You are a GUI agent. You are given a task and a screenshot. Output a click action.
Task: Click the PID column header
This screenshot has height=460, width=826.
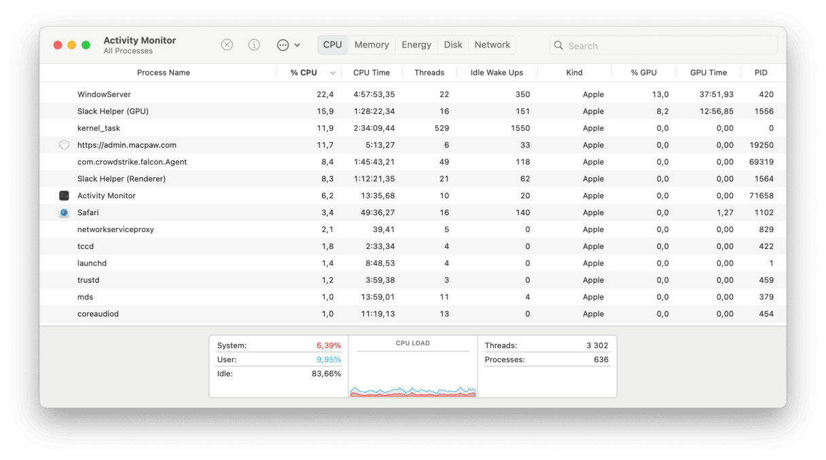[761, 73]
